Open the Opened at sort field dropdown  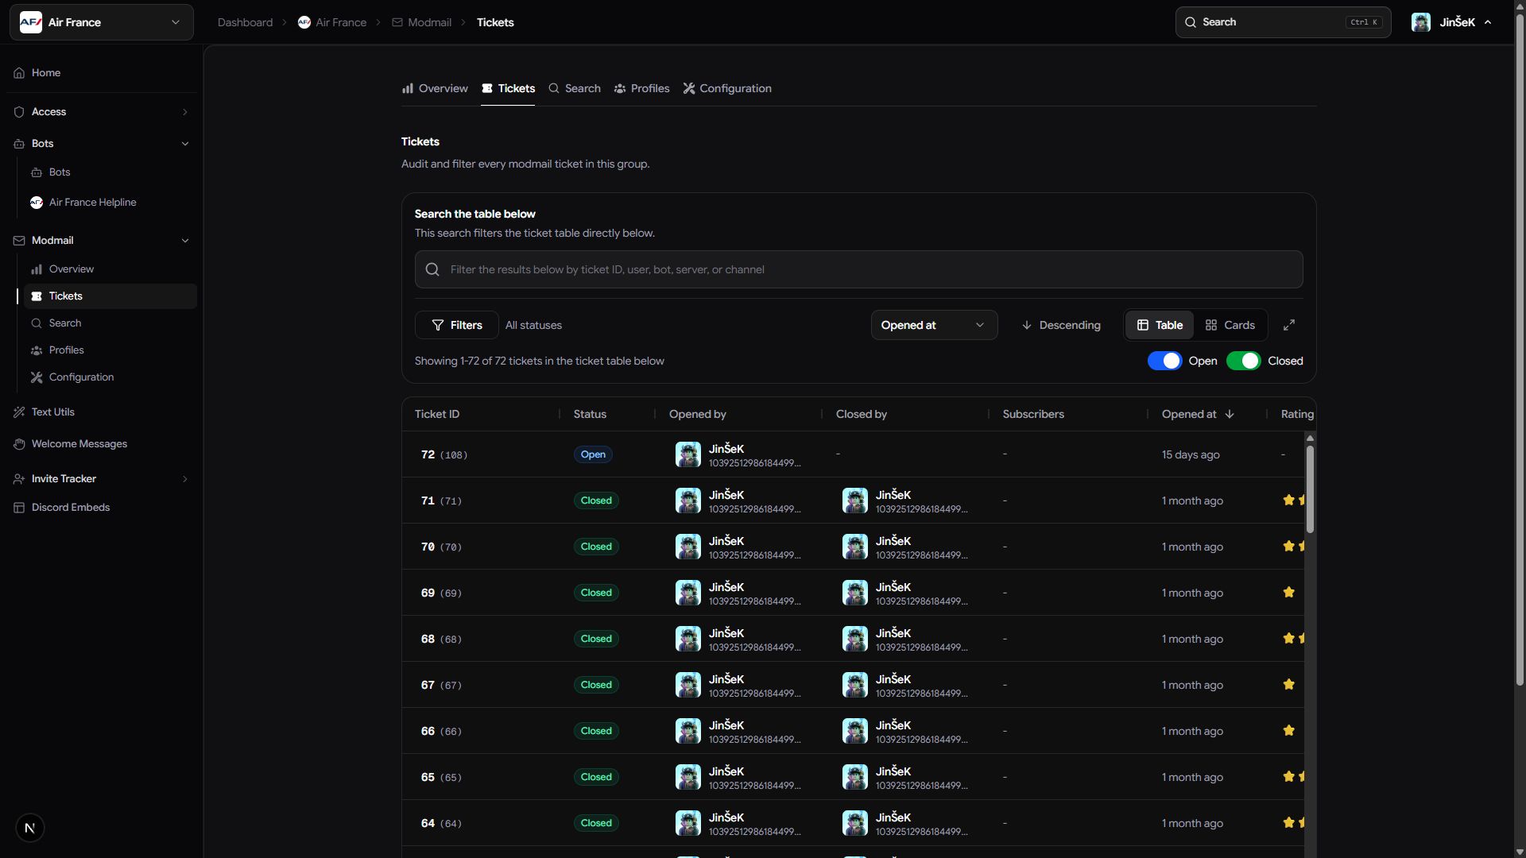pos(934,325)
